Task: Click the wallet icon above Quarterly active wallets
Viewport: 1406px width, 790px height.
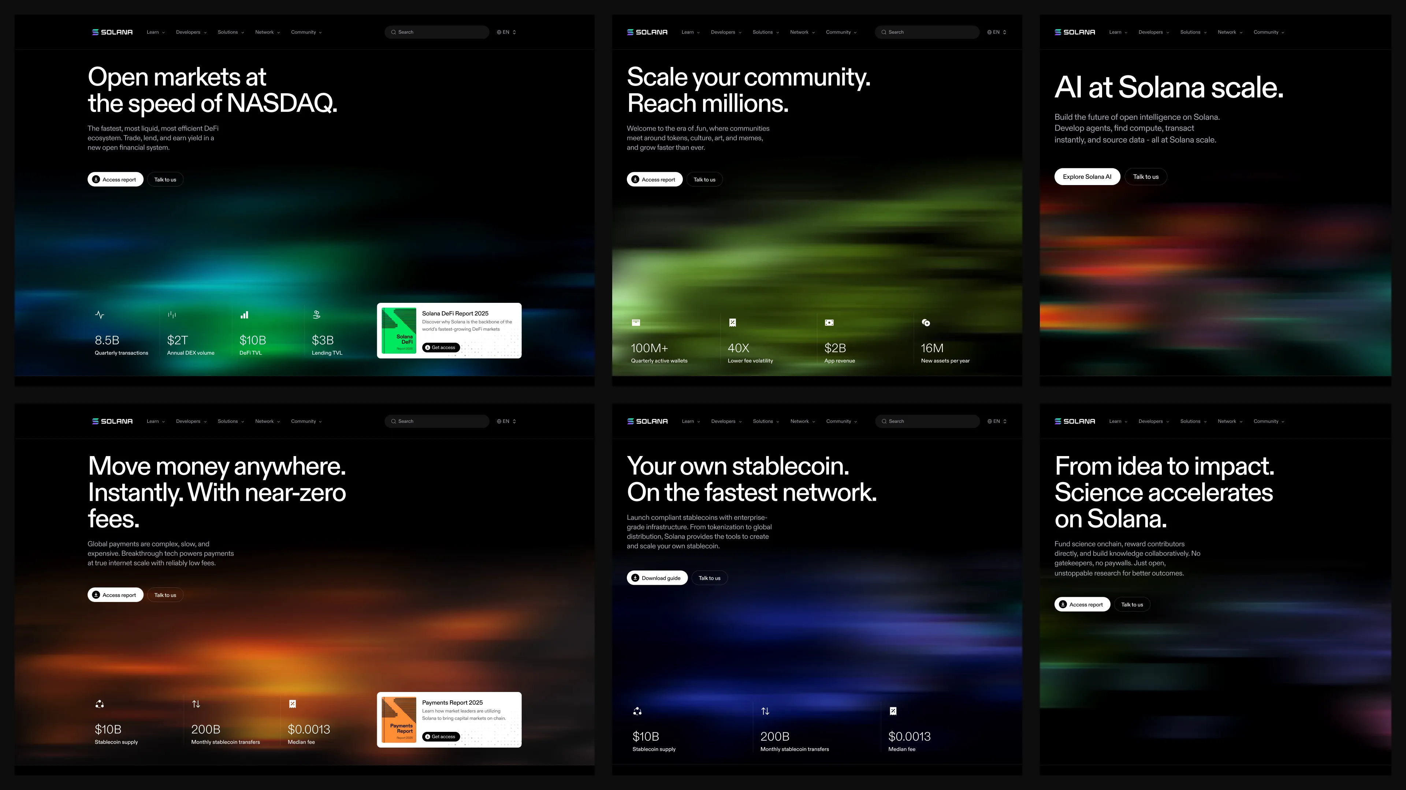Action: [636, 323]
